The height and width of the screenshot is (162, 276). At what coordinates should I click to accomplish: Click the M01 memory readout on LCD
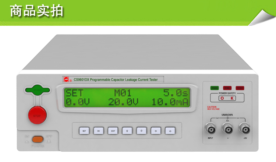pyautogui.click(x=123, y=93)
